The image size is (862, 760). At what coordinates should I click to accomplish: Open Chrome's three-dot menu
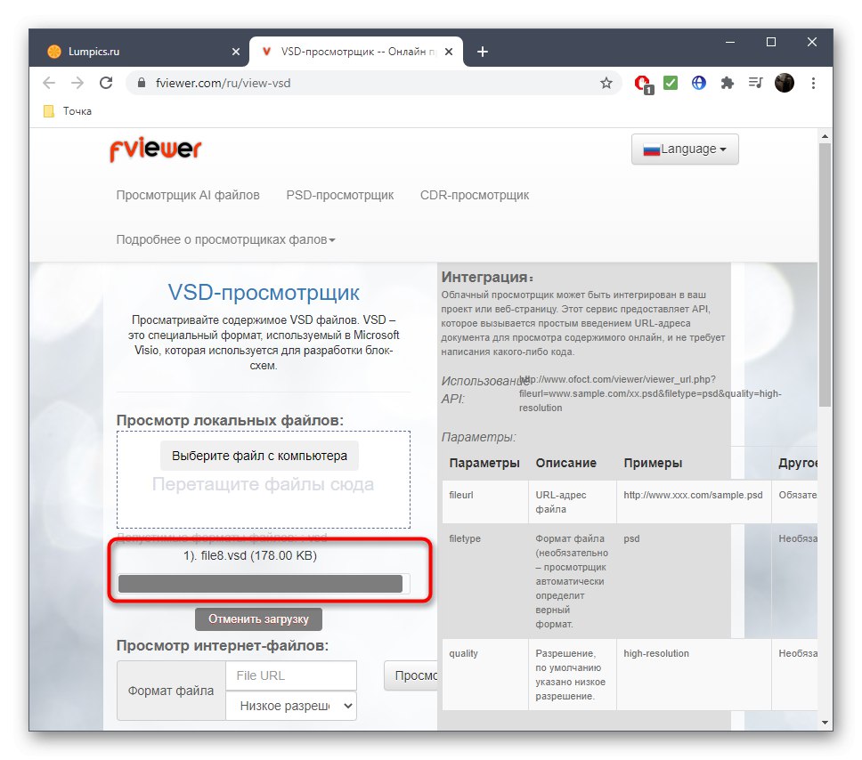[x=813, y=83]
